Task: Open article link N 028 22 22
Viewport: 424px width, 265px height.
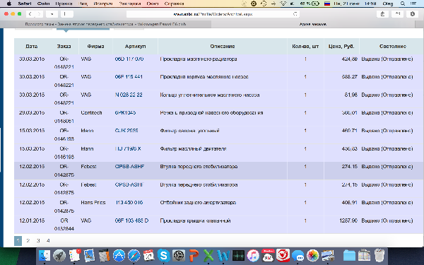Action: tap(129, 95)
